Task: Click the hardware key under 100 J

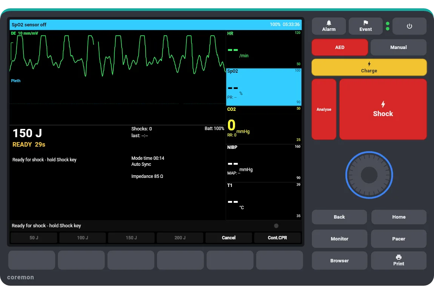Action: (x=81, y=260)
